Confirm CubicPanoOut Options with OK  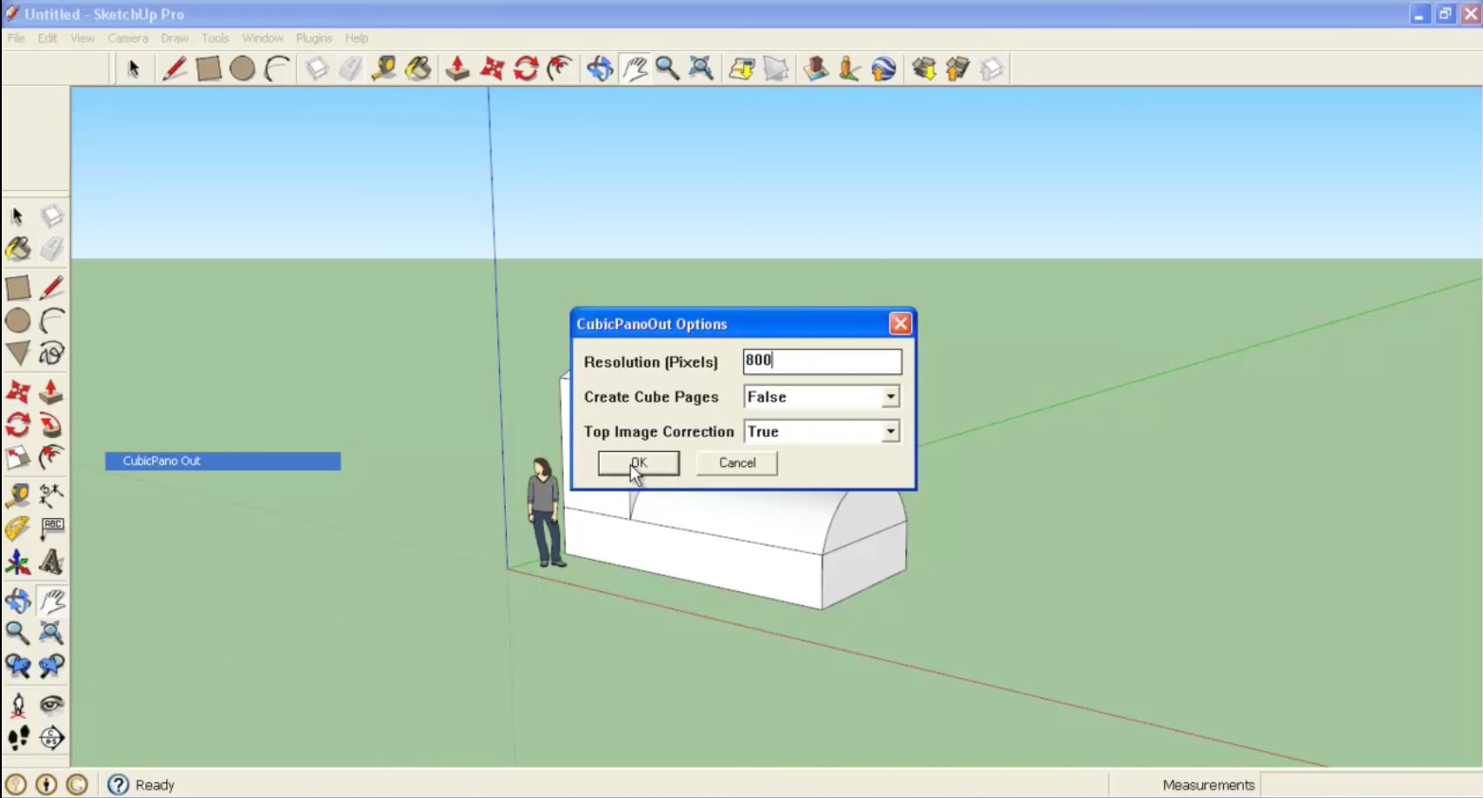click(639, 463)
